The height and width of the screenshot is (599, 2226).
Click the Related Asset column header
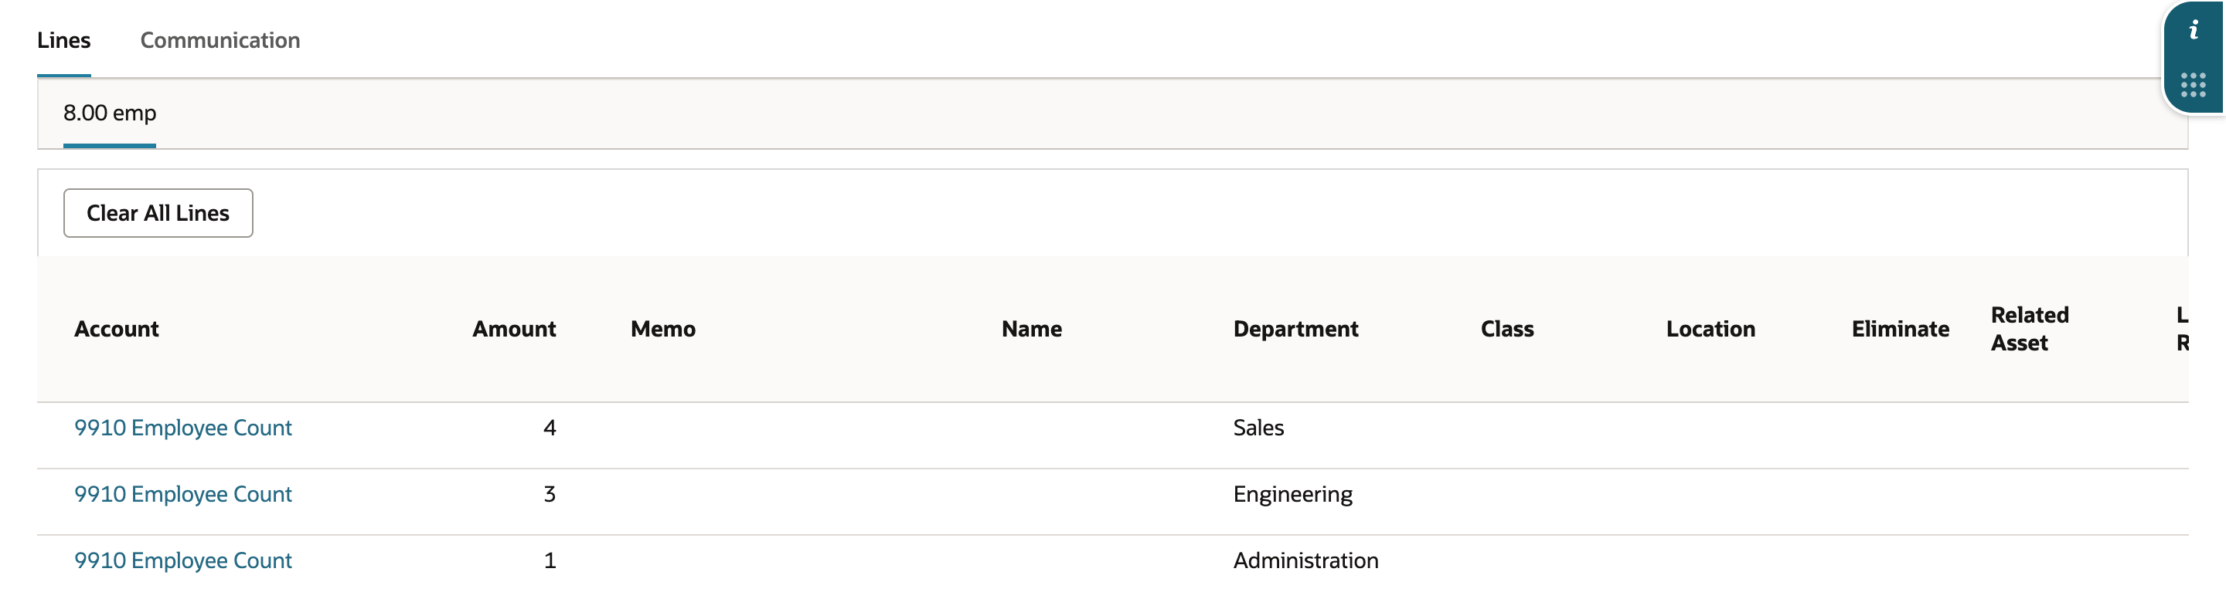[2030, 329]
